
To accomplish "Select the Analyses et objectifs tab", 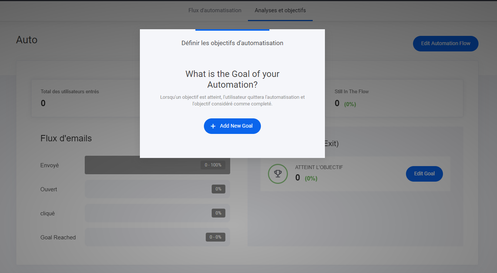I will (x=280, y=10).
